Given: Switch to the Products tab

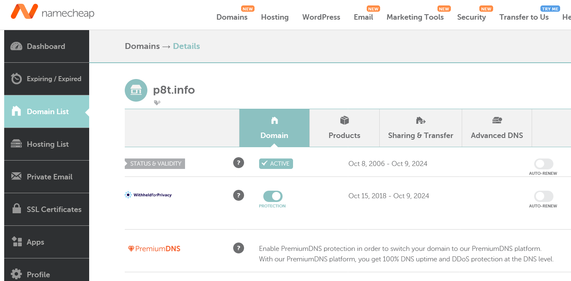Looking at the screenshot, I should [x=345, y=128].
